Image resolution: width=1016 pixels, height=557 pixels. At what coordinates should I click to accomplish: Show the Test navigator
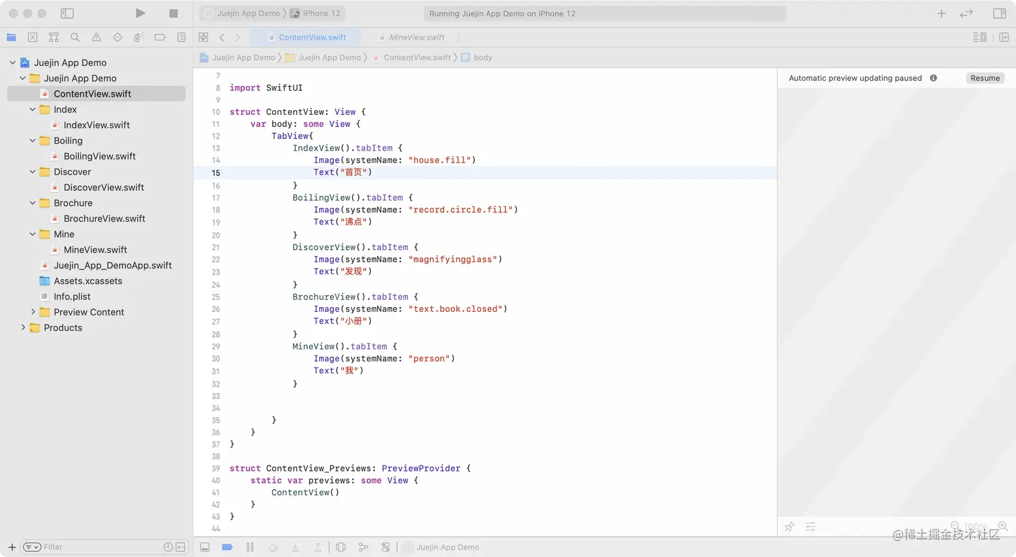(118, 38)
